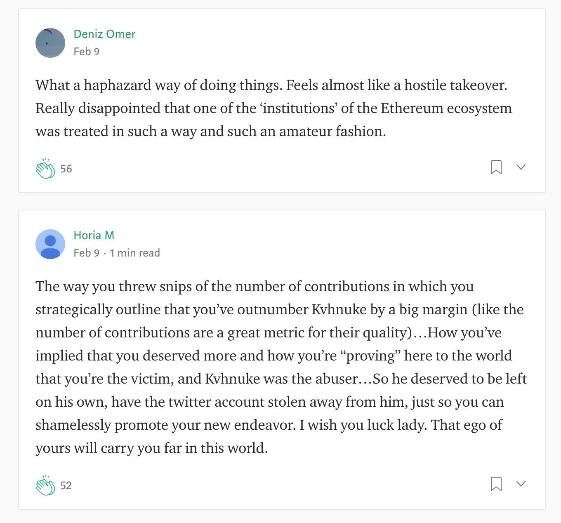
Task: Clap for Horia M's response
Action: tap(45, 485)
